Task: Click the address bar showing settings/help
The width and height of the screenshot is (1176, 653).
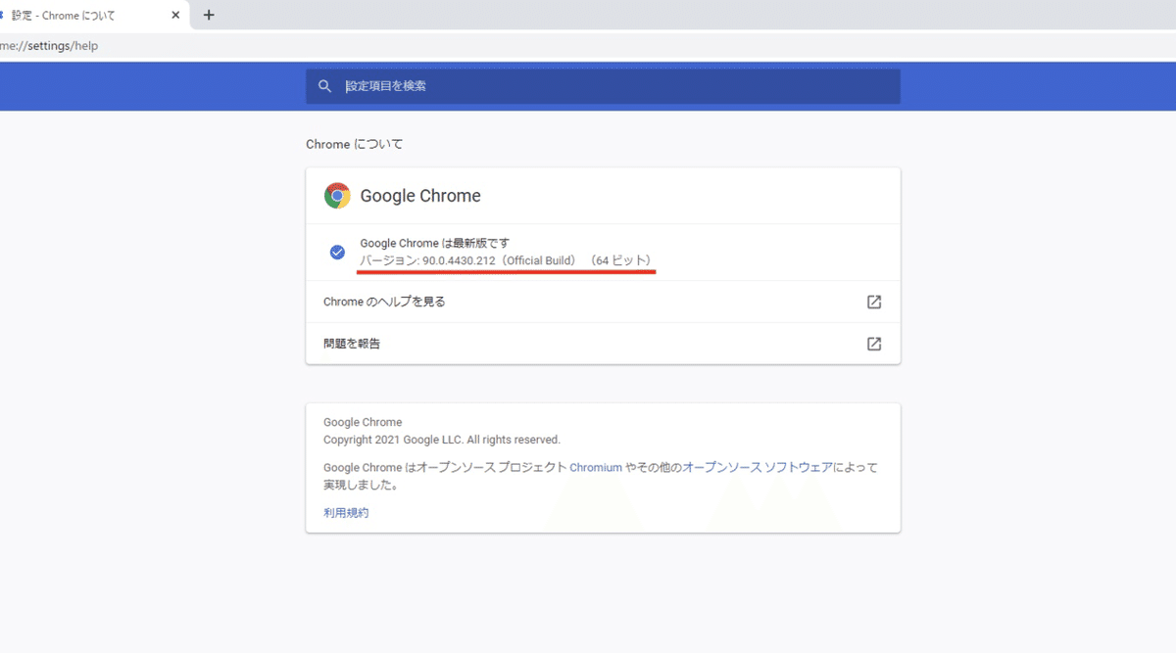Action: (588, 46)
